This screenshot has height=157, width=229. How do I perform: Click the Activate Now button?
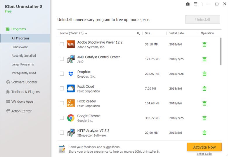tap(204, 147)
